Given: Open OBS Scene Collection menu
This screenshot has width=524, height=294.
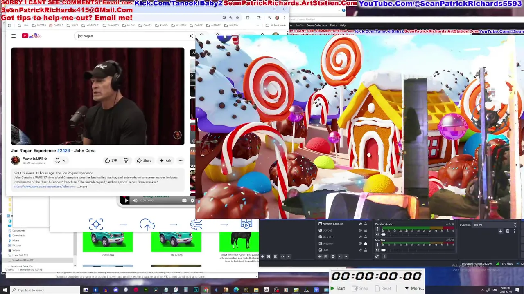Looking at the screenshot, I should (x=316, y=25).
